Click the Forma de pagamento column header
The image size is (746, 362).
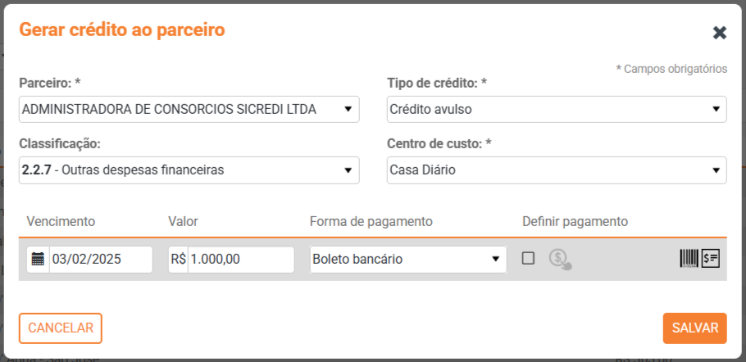pyautogui.click(x=371, y=221)
